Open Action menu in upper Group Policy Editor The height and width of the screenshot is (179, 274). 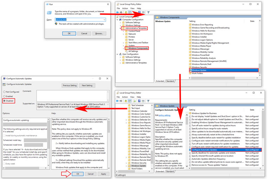pos(125,8)
